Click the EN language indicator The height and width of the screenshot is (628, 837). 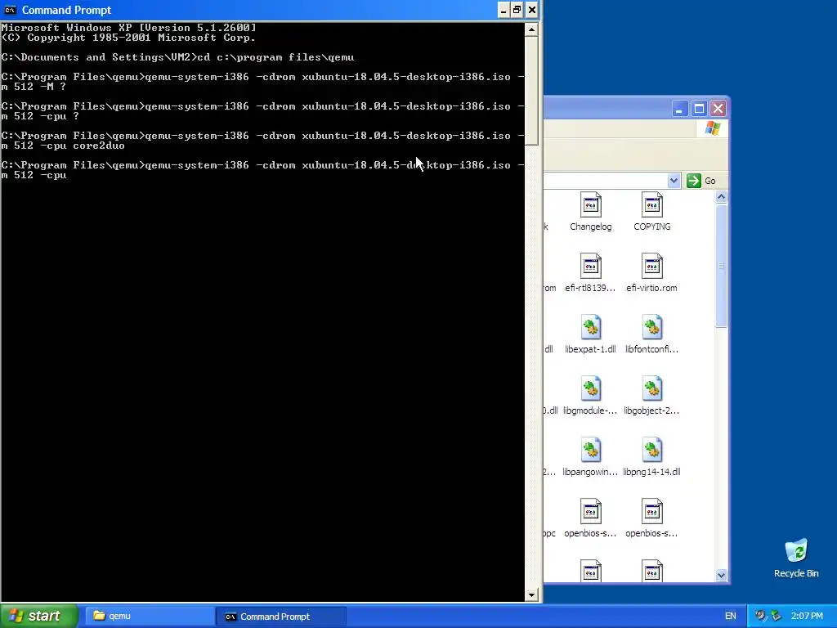730,617
